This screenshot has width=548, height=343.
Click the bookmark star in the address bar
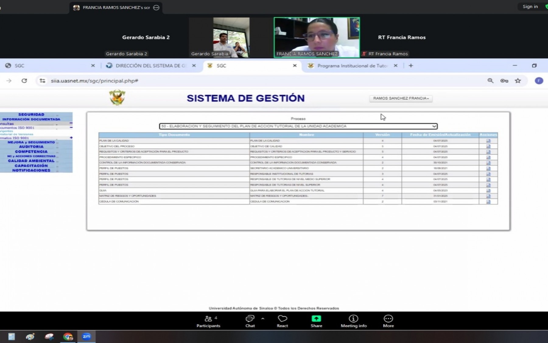(x=518, y=81)
